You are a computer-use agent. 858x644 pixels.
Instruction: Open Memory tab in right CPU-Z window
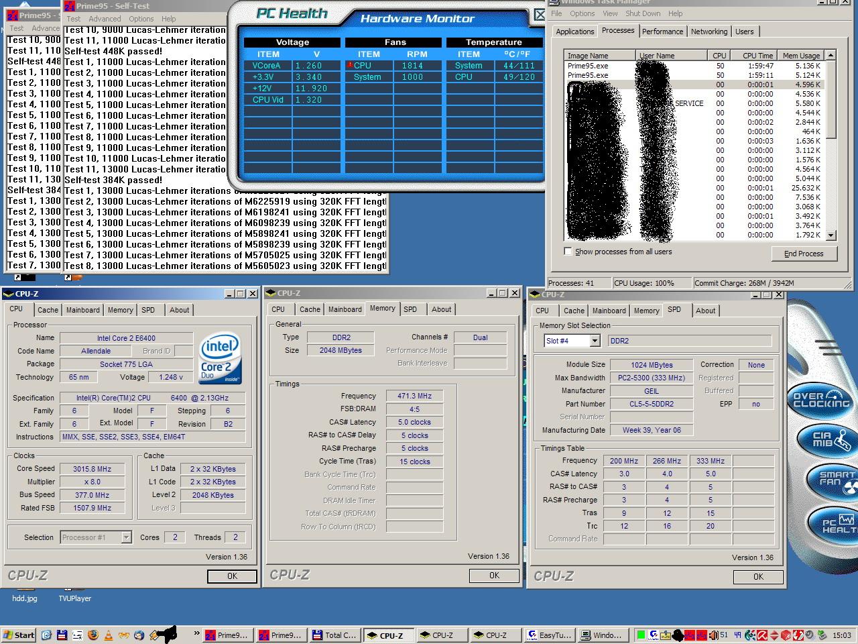coord(646,311)
